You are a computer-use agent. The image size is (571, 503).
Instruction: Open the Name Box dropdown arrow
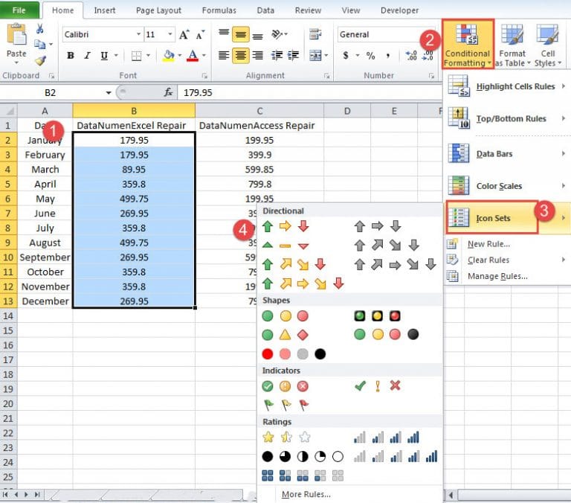tap(109, 92)
